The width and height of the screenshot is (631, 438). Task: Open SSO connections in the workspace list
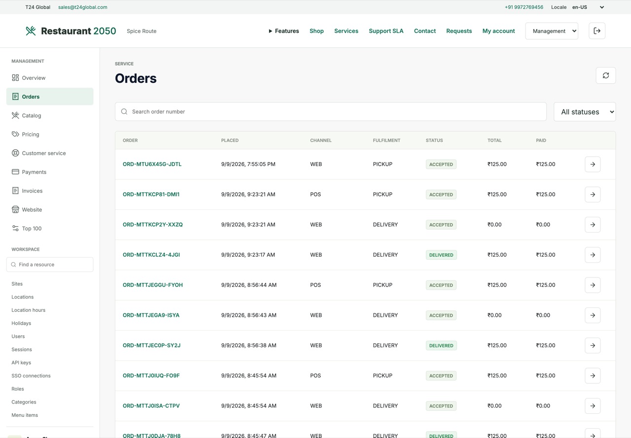pyautogui.click(x=31, y=376)
